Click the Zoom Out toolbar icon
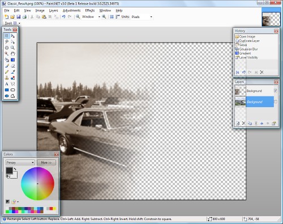The width and height of the screenshot is (283, 224). [x=78, y=17]
